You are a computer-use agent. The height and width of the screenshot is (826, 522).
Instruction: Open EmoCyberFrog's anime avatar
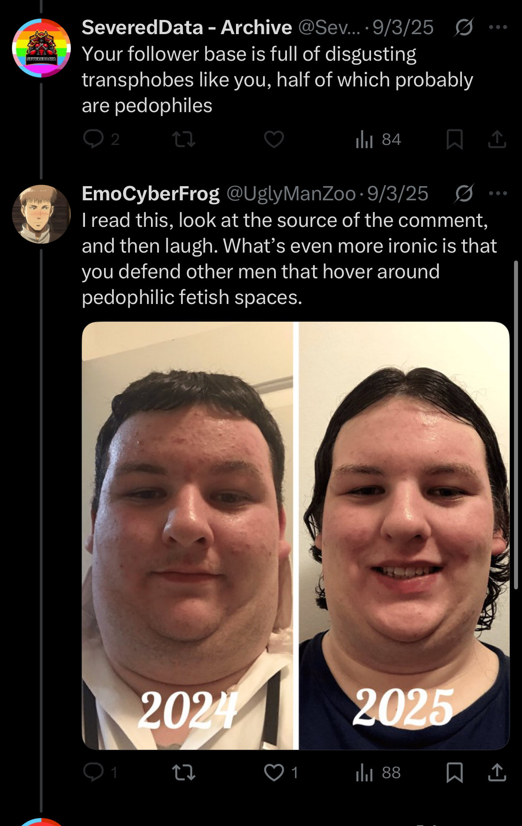(x=41, y=214)
